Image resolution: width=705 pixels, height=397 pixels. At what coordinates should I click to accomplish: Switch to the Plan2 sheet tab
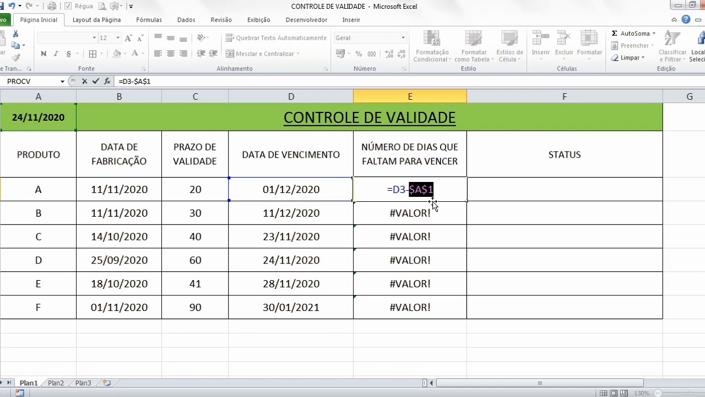point(56,383)
